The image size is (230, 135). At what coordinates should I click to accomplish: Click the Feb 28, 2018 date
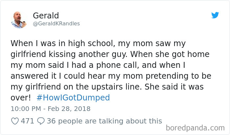(x=69, y=109)
